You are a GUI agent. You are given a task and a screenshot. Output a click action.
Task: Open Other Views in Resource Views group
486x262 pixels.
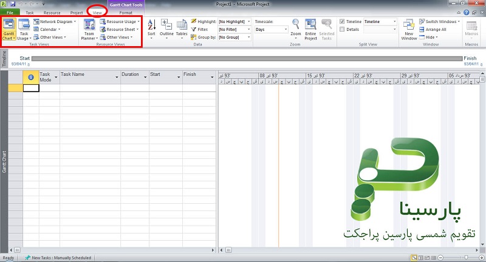117,37
